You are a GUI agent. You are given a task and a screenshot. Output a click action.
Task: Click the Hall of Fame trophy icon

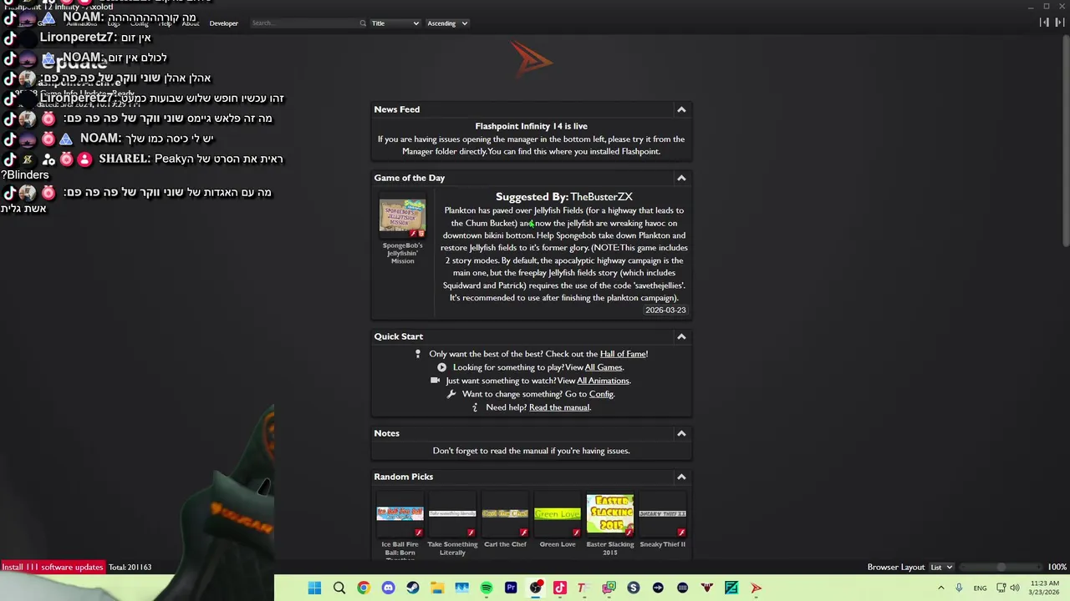[x=418, y=354]
